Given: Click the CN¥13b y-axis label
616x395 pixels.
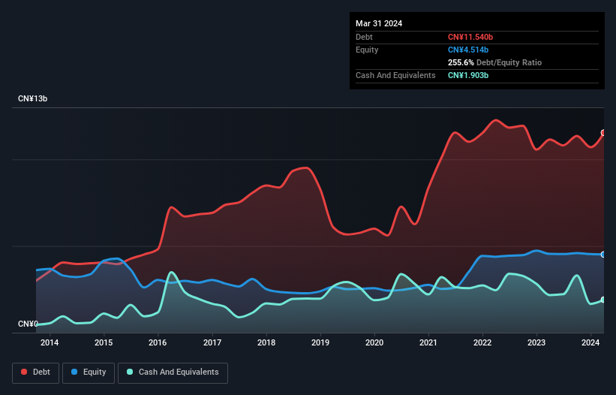Looking at the screenshot, I should [x=32, y=98].
